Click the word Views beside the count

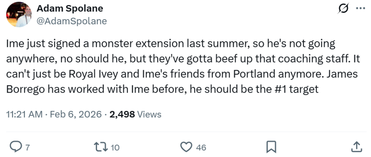coord(149,115)
